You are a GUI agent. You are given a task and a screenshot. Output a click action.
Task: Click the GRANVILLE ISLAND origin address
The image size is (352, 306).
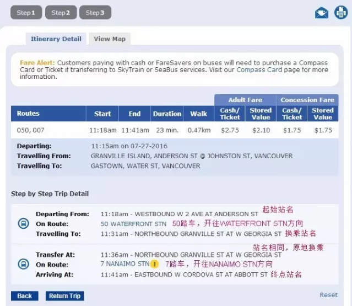pyautogui.click(x=192, y=156)
